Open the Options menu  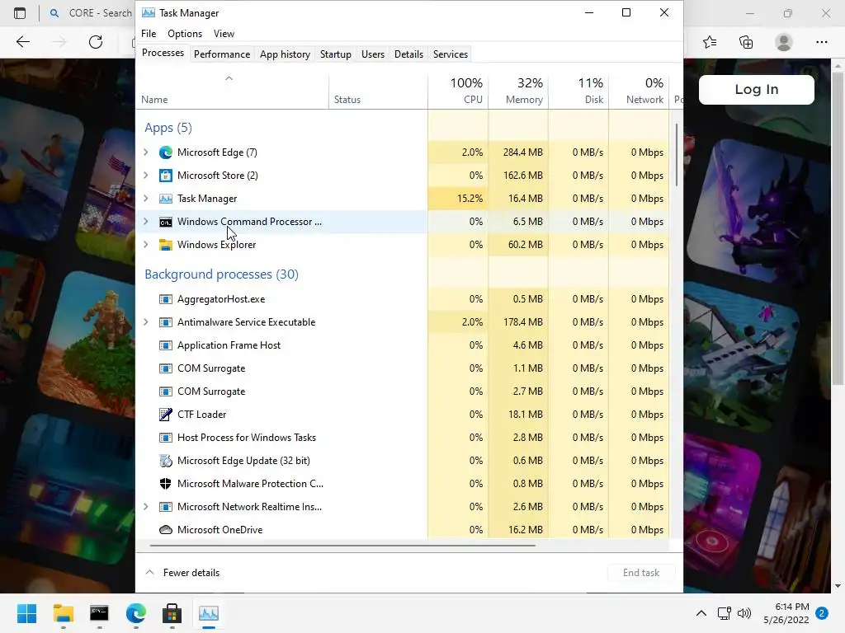pyautogui.click(x=185, y=33)
